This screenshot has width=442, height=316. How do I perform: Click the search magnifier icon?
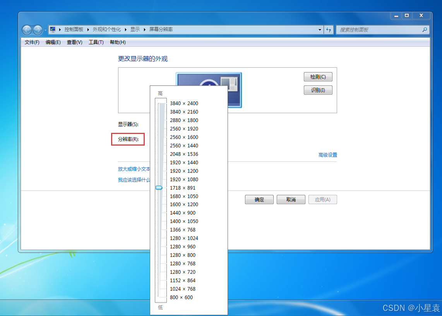pyautogui.click(x=425, y=29)
